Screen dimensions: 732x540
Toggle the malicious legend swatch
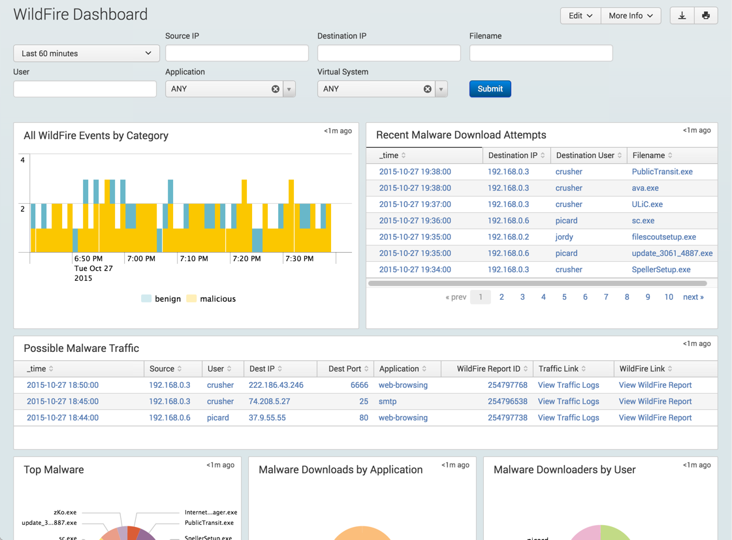click(x=191, y=298)
